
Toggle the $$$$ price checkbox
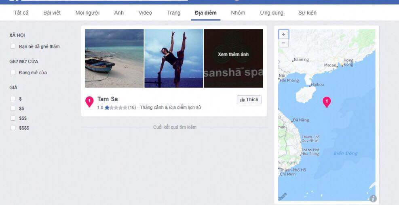tap(13, 128)
